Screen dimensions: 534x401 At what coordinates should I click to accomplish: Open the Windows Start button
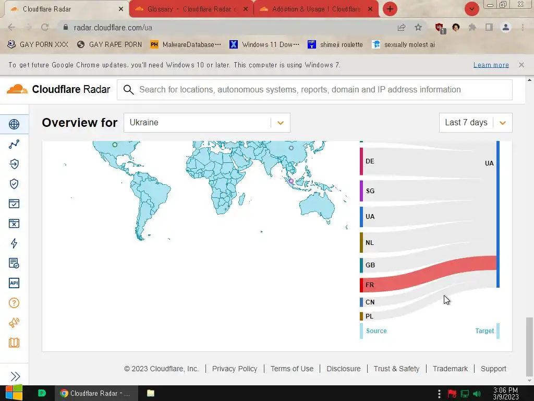(x=14, y=393)
